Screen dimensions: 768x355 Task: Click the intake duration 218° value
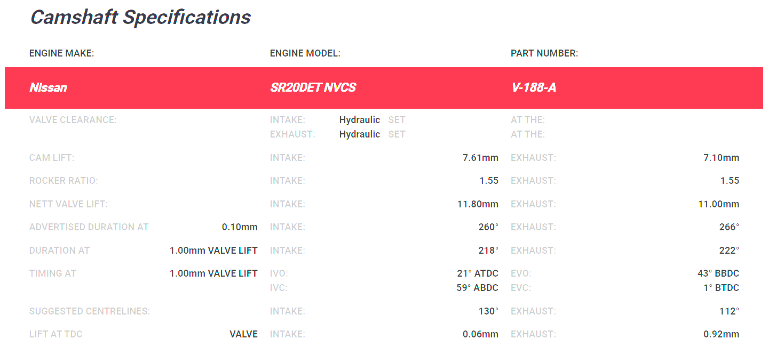tap(488, 251)
